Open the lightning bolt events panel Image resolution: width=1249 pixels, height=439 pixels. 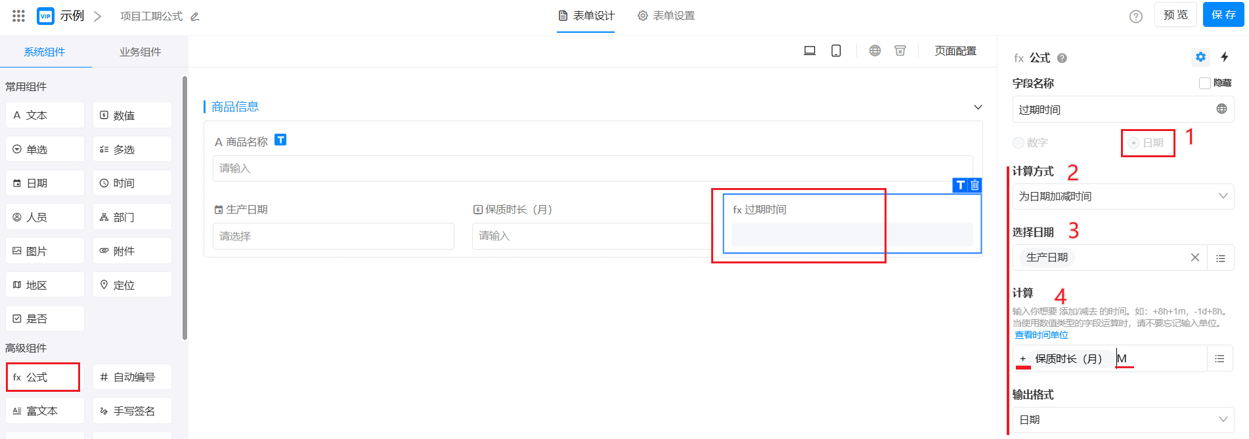click(x=1225, y=57)
